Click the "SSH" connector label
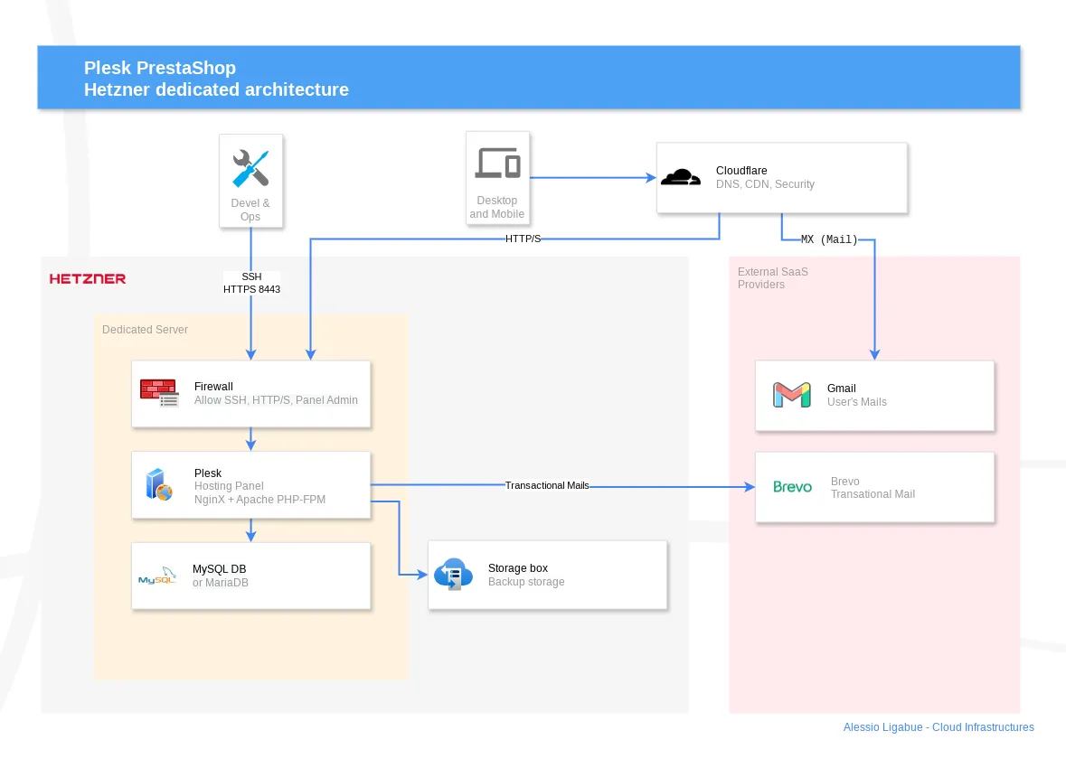Viewport: 1066px width, 768px height. (x=251, y=276)
